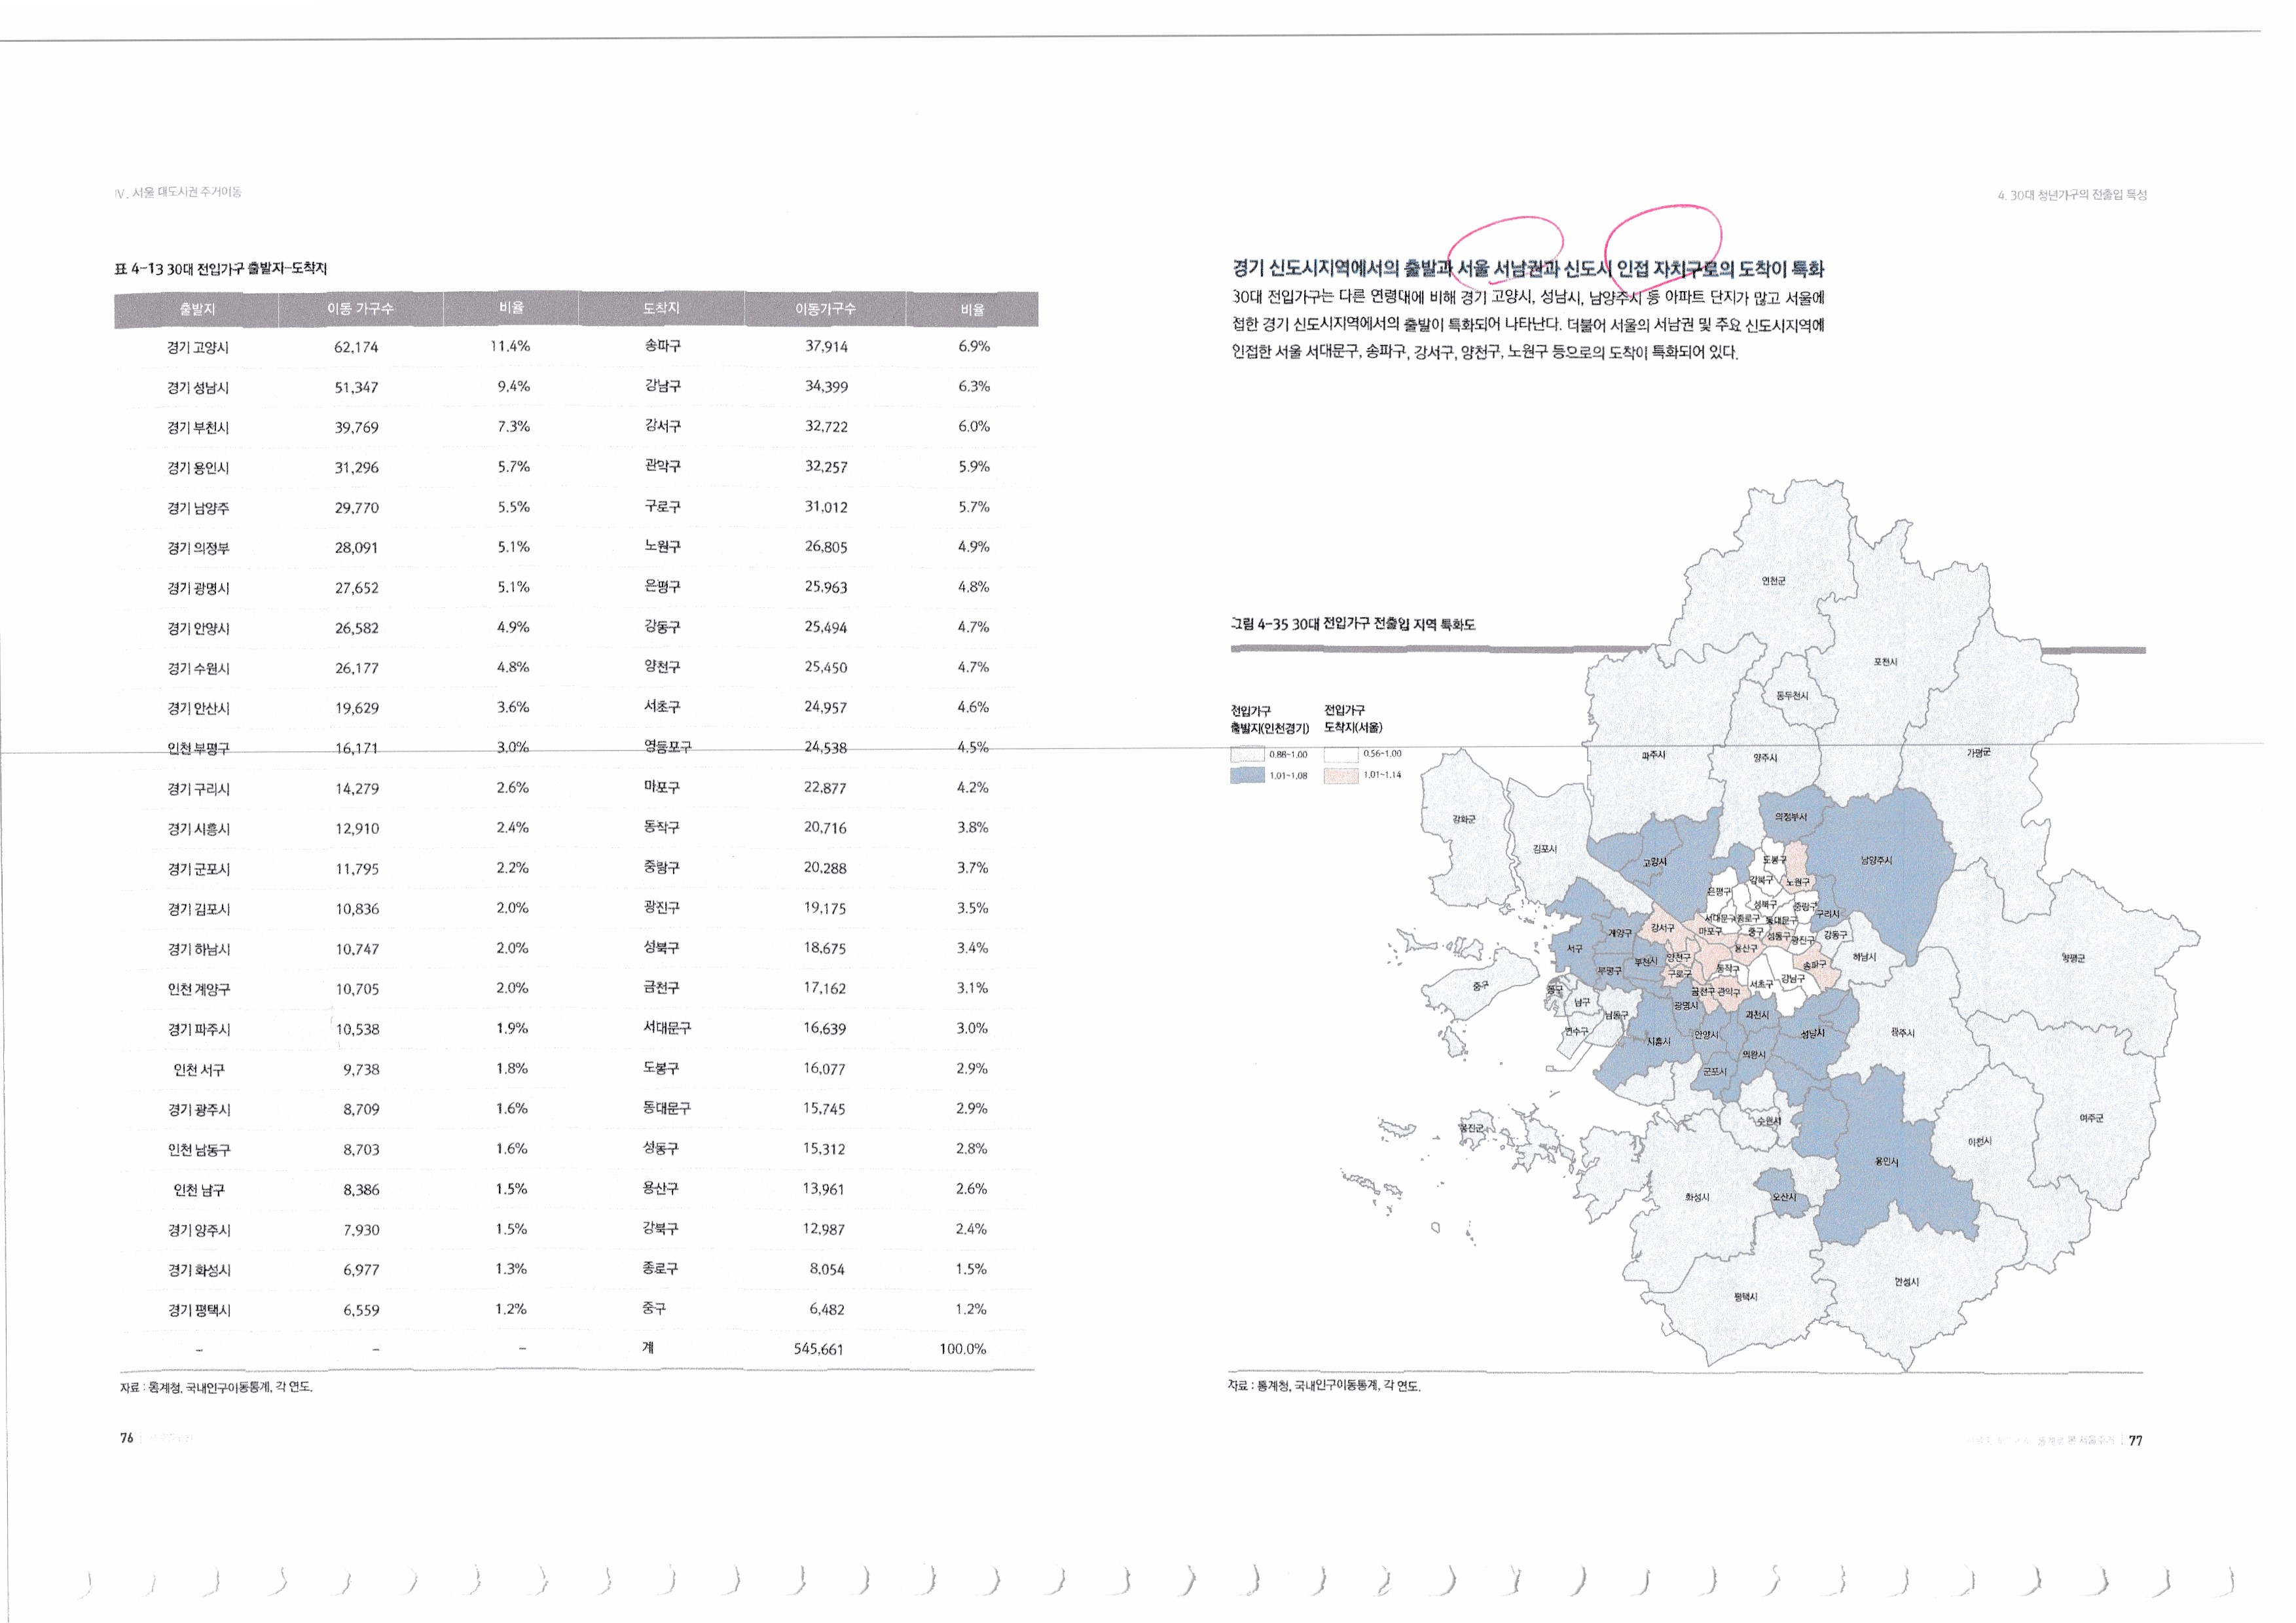This screenshot has height=1623, width=2296.
Task: Click the first 이동 가구수 column header
Action: [x=360, y=309]
